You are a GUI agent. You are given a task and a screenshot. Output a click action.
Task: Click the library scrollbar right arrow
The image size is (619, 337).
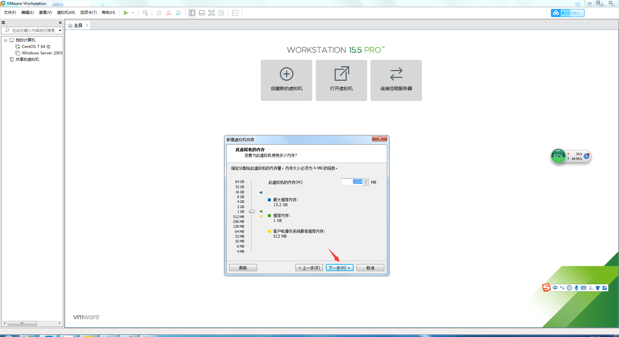pyautogui.click(x=60, y=323)
